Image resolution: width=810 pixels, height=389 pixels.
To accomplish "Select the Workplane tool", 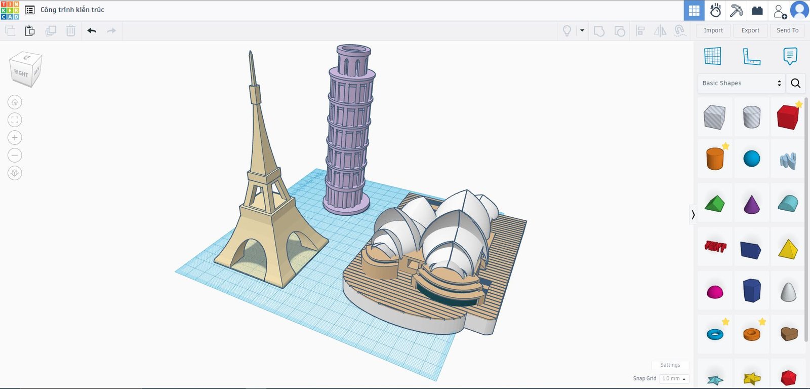I will (x=713, y=56).
